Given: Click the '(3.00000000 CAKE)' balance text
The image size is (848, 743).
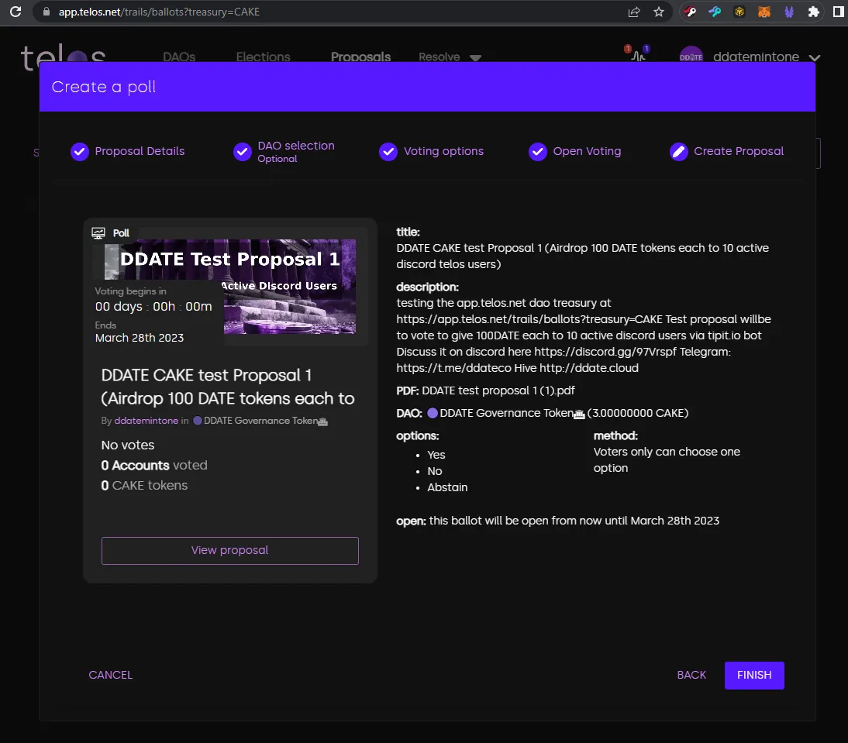Looking at the screenshot, I should pos(638,413).
